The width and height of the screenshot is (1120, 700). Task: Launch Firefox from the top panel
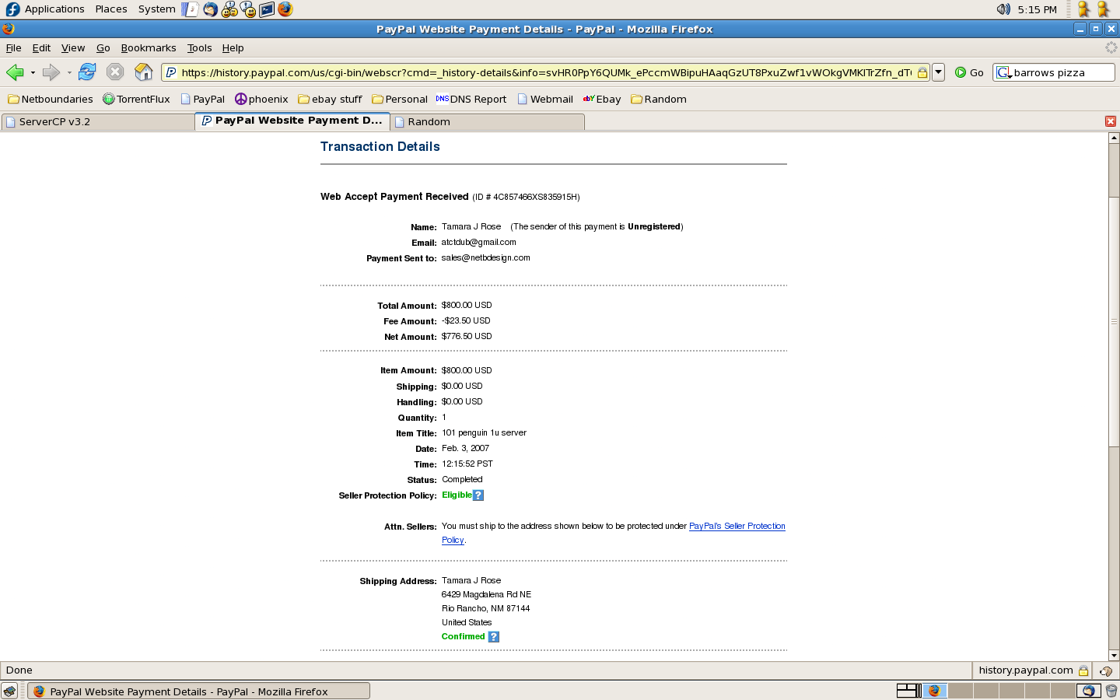[285, 9]
